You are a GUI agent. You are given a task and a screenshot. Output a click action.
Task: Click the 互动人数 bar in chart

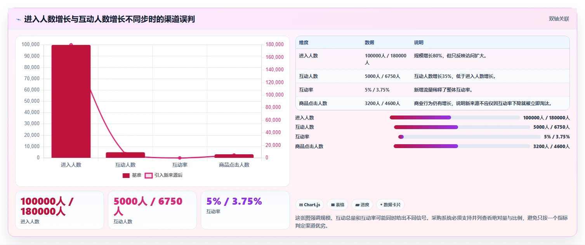click(125, 155)
